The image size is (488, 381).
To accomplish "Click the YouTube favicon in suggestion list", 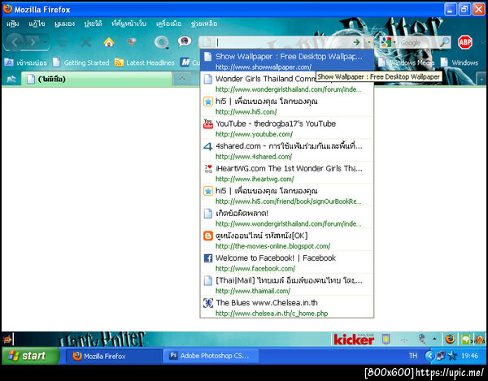I will pos(208,123).
